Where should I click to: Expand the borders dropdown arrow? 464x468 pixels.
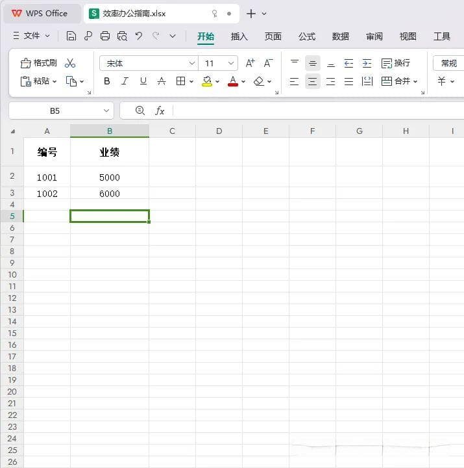[x=191, y=81]
